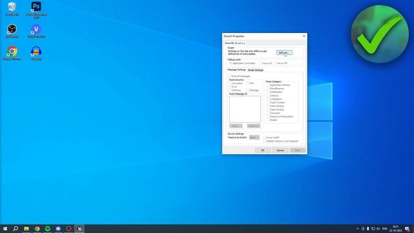Switch to the Message Settings tab
This screenshot has height=233, width=414.
237,70
